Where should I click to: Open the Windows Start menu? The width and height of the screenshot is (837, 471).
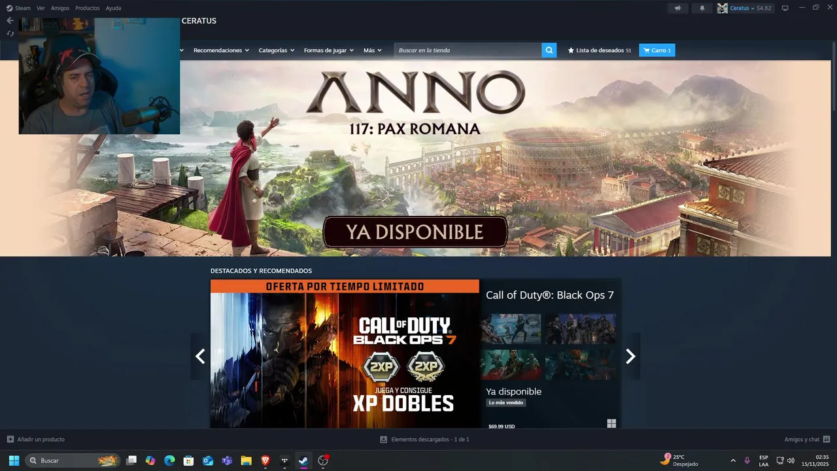(14, 461)
